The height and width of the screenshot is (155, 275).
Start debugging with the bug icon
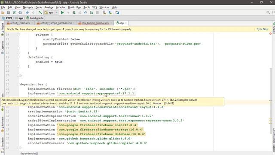[74, 12]
